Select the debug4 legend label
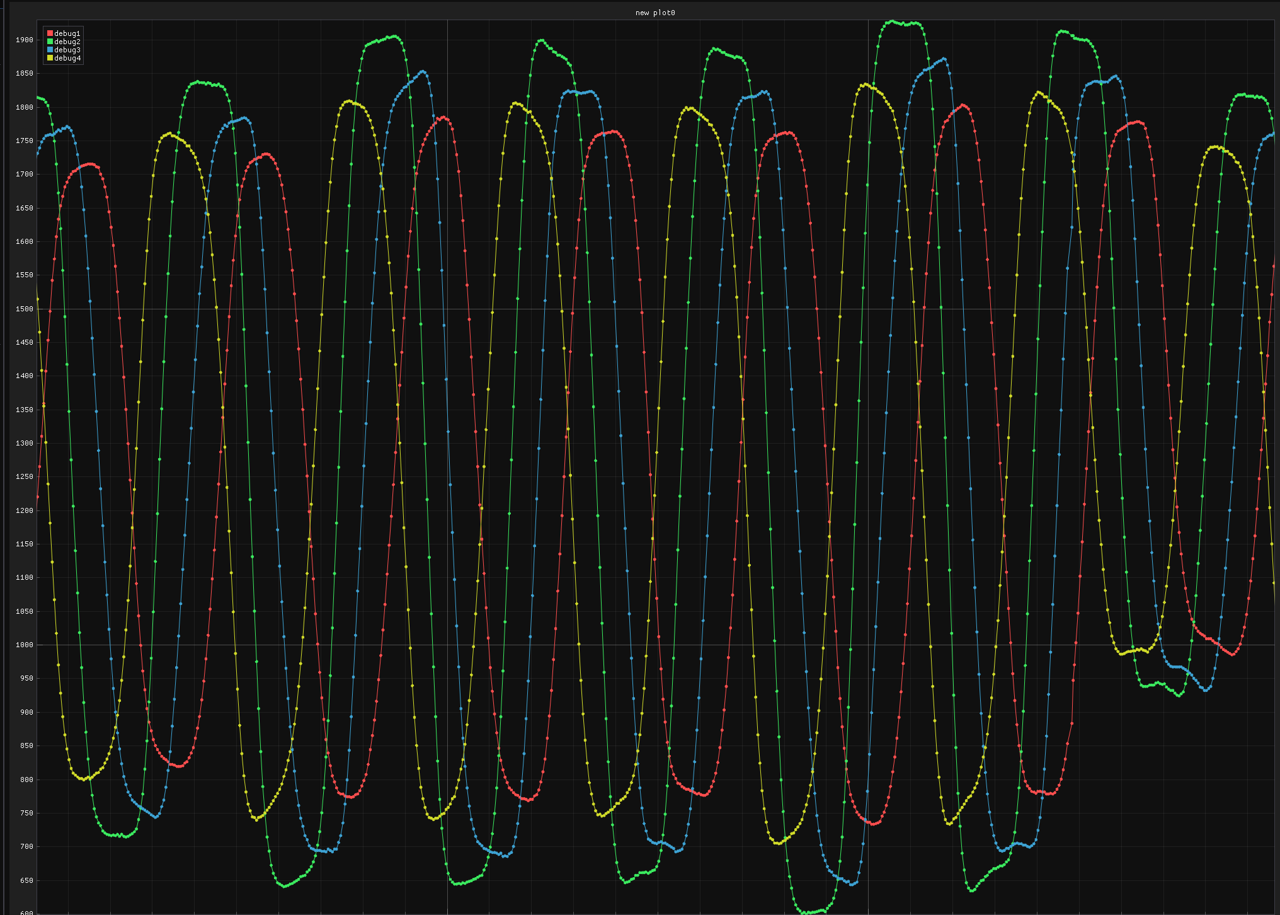This screenshot has width=1280, height=915. pos(67,58)
